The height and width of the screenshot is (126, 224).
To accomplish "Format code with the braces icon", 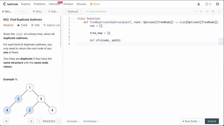I will [x=201, y=12].
